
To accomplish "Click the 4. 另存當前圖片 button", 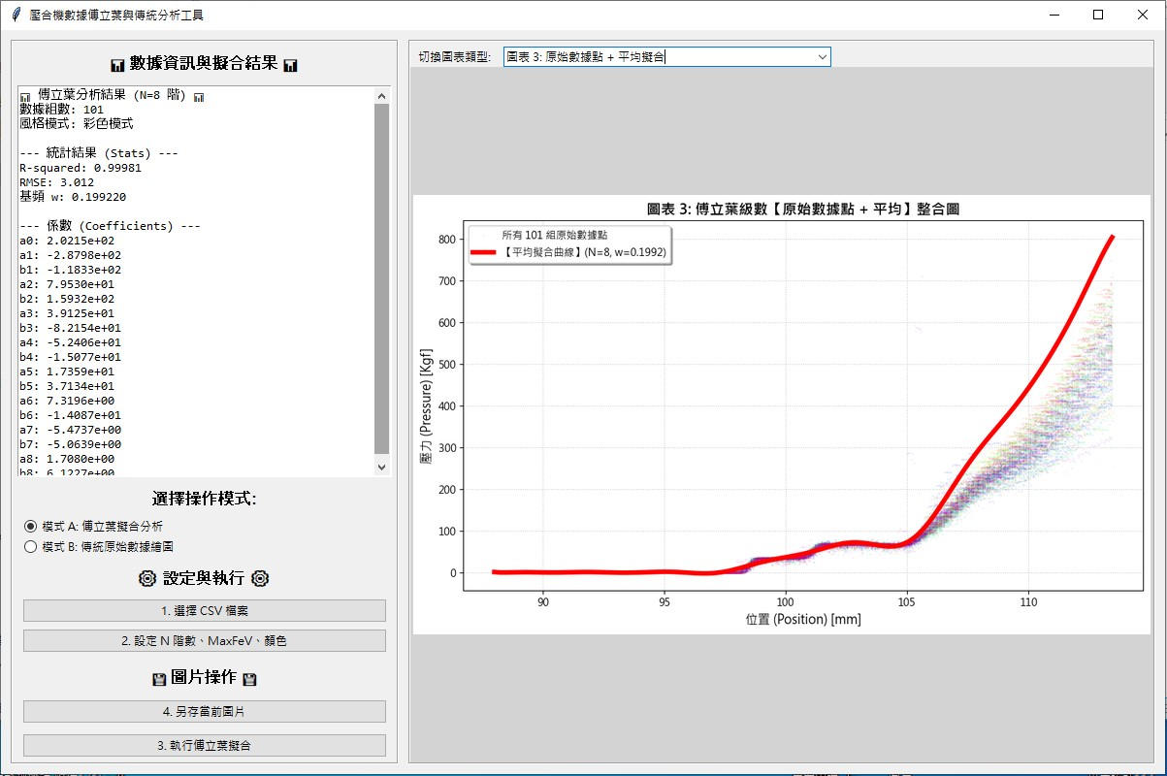I will 204,712.
